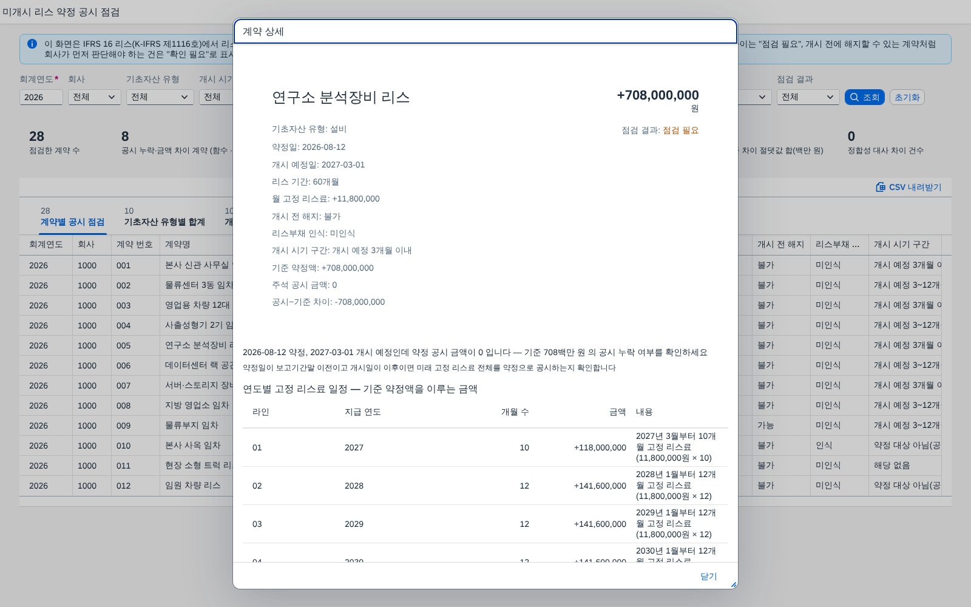Click the 연구소 분석장비 리스 dialog heading

(x=340, y=98)
